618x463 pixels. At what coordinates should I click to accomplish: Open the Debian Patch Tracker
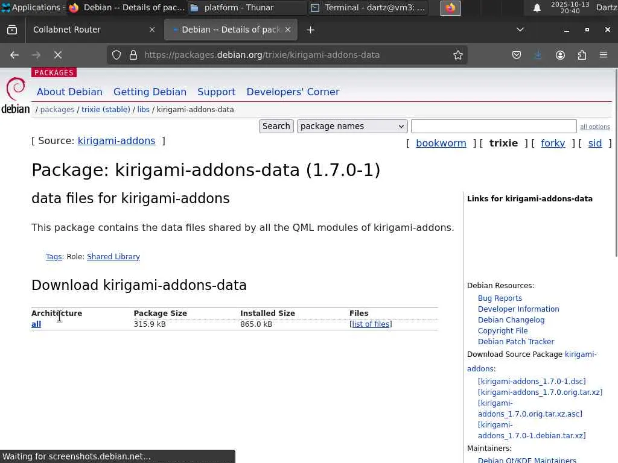516,341
